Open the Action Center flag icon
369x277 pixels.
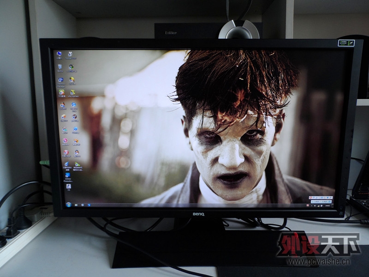pos(321,205)
